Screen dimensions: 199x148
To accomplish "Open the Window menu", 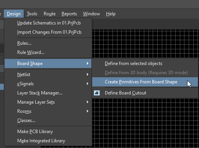I will 91,14.
